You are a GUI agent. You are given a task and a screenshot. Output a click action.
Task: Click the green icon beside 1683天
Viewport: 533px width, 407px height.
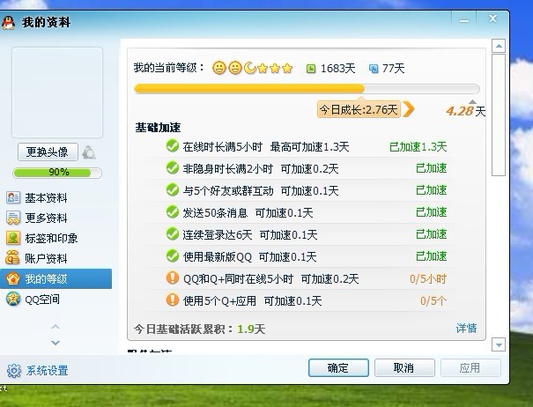tap(311, 69)
